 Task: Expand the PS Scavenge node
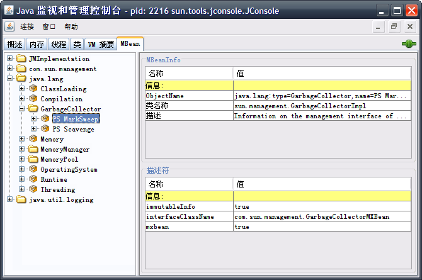33,129
